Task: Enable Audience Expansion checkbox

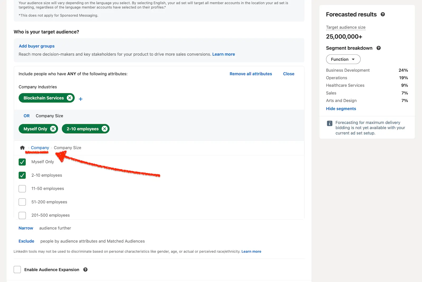Action: coord(17,270)
